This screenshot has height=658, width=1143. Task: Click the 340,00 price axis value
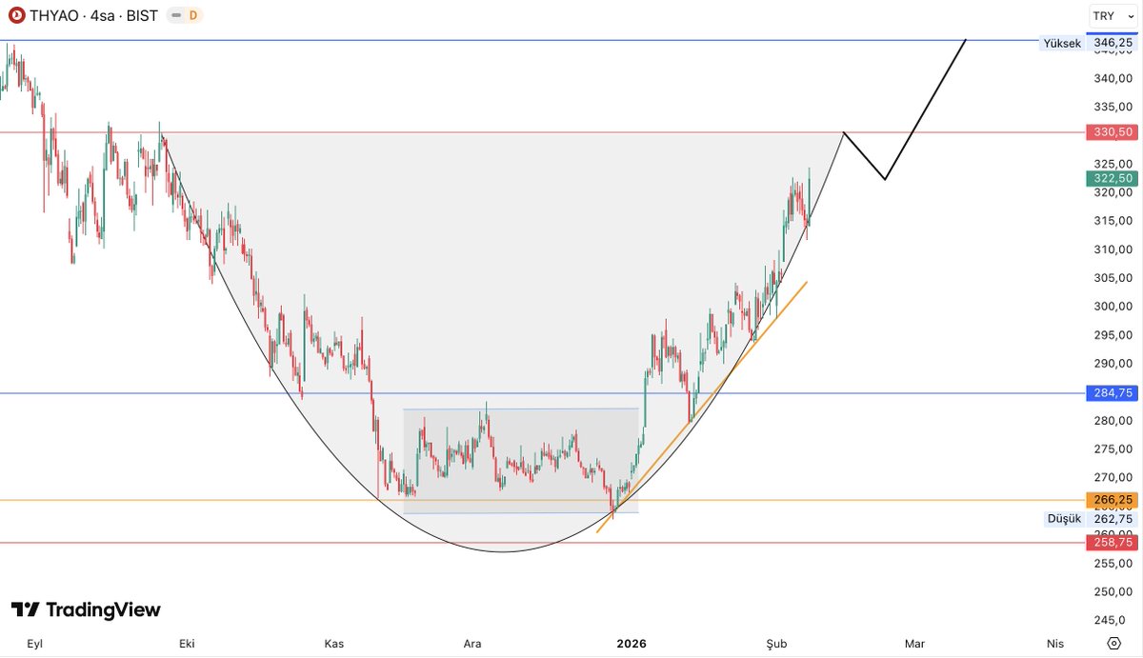[1113, 78]
